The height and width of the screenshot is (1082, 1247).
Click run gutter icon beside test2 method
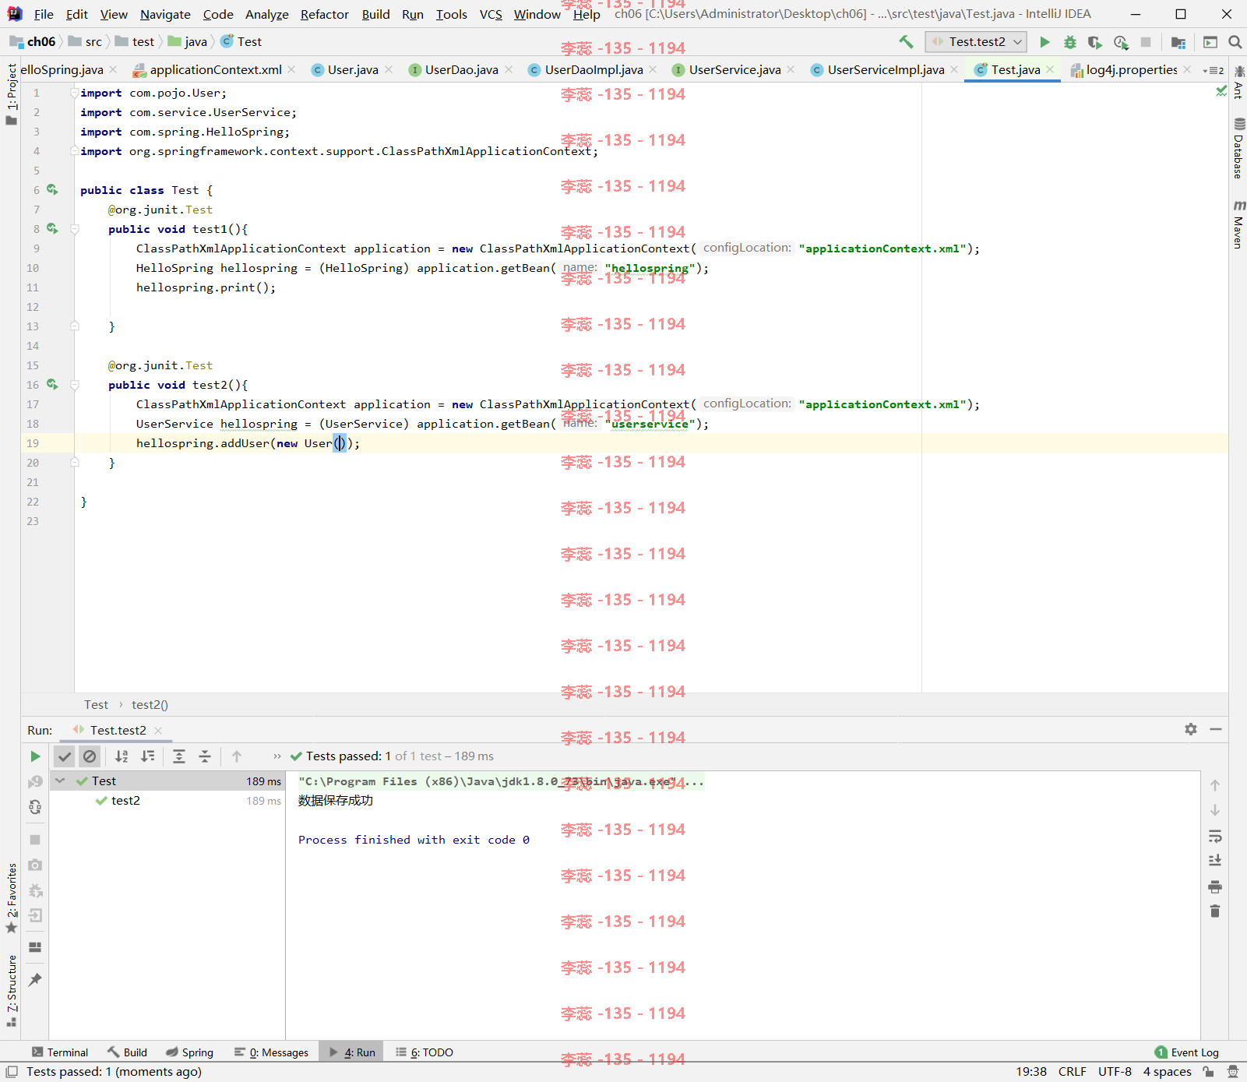pos(52,384)
